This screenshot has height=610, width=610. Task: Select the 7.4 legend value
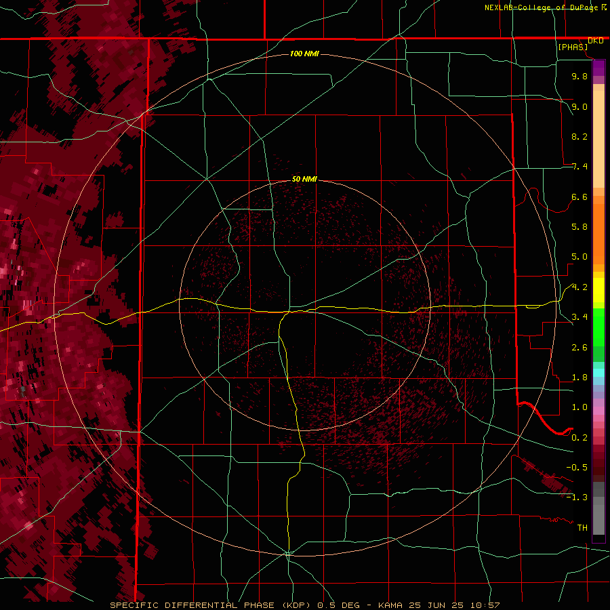[x=579, y=167]
